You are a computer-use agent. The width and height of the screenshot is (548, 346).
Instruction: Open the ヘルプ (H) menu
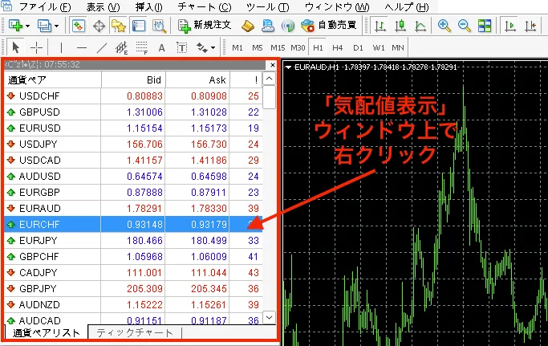pyautogui.click(x=407, y=6)
